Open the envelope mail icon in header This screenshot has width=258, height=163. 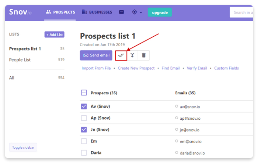(x=121, y=12)
